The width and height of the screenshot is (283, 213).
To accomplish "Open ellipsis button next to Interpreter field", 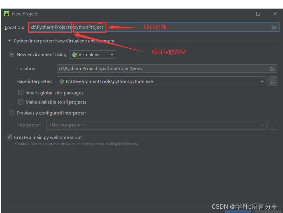I will click(273, 125).
